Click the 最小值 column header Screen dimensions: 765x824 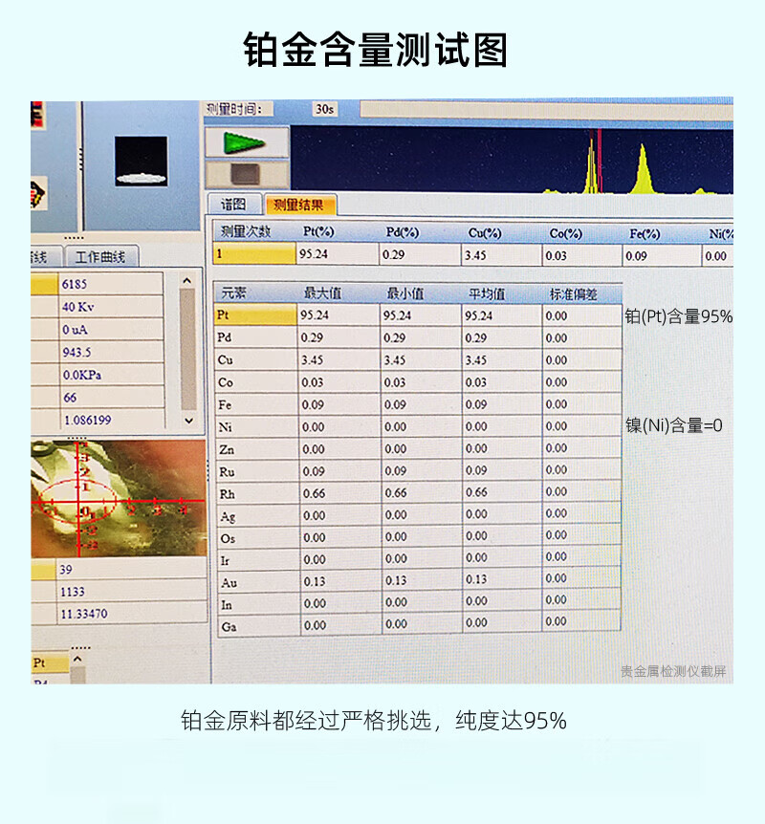pyautogui.click(x=404, y=293)
